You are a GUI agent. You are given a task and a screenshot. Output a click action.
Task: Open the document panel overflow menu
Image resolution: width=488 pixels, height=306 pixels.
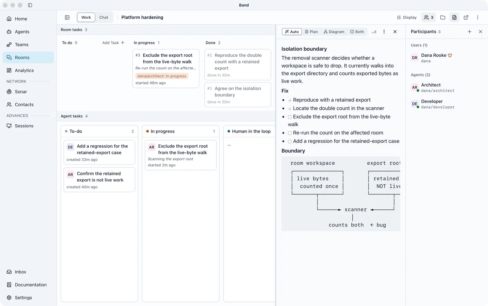384,32
